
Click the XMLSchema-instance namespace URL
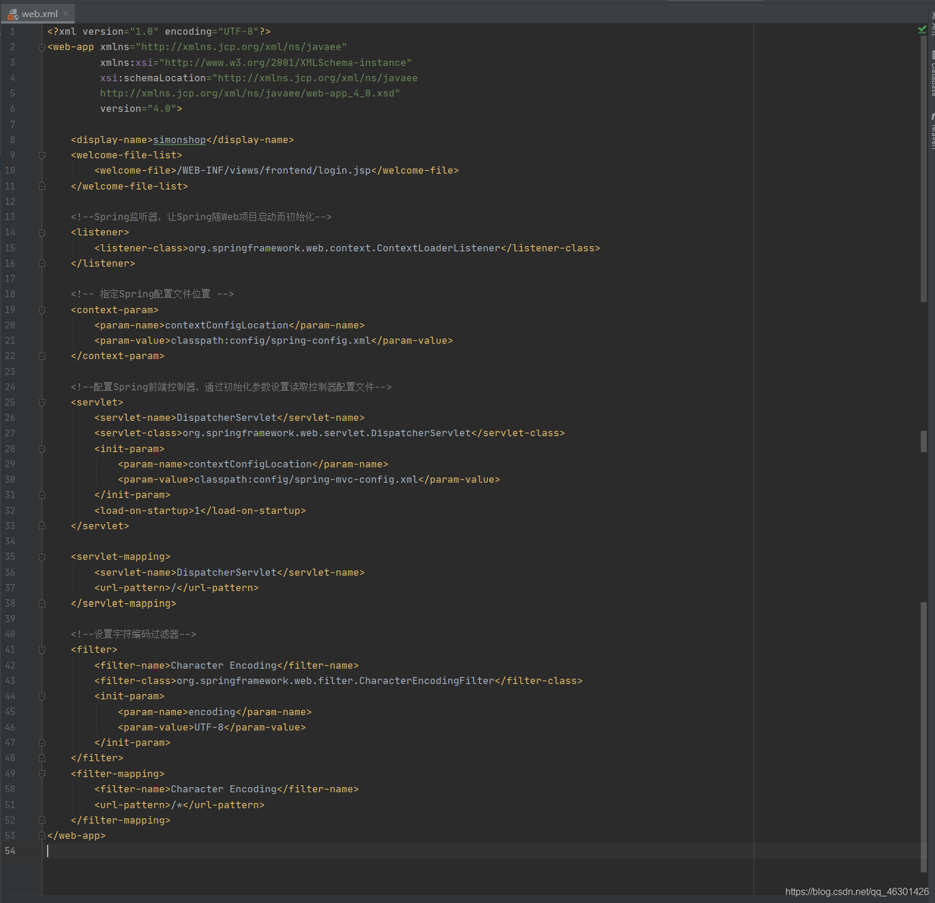[x=286, y=63]
